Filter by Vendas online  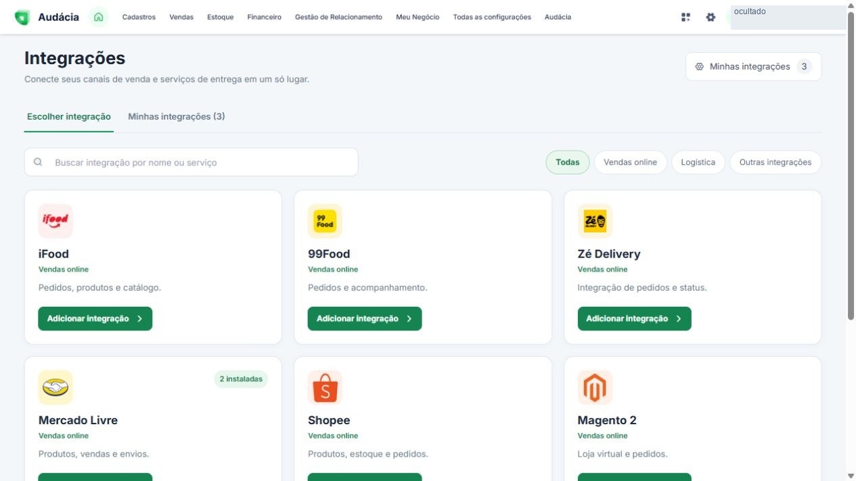[x=631, y=162]
